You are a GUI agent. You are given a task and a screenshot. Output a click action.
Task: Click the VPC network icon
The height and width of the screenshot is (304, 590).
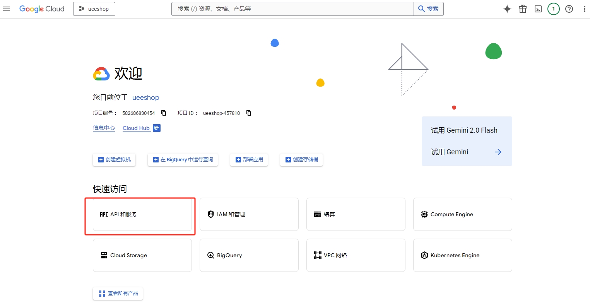[318, 255]
